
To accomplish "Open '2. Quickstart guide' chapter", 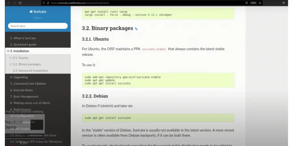I will (23, 44).
